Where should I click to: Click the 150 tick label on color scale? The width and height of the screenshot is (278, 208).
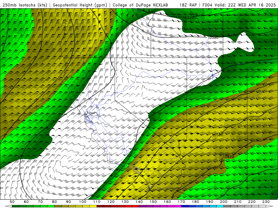[153, 202]
